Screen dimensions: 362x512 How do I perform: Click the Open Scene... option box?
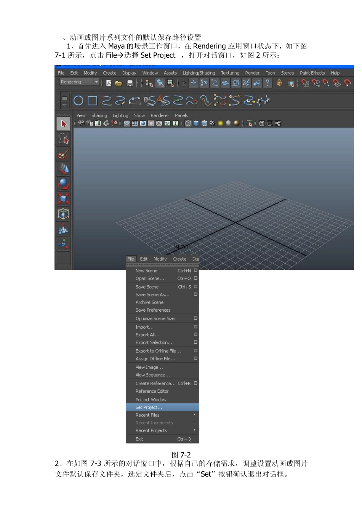(195, 278)
